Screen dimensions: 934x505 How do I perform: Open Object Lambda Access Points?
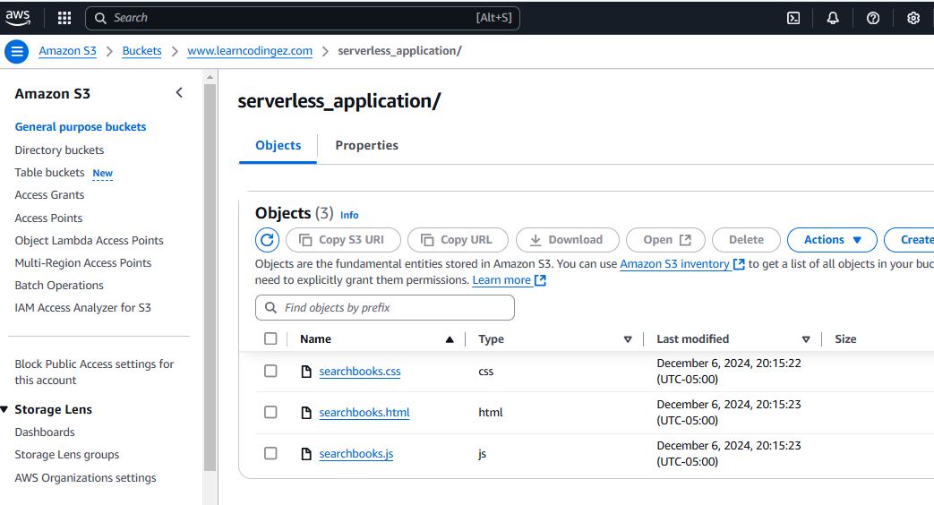tap(89, 241)
